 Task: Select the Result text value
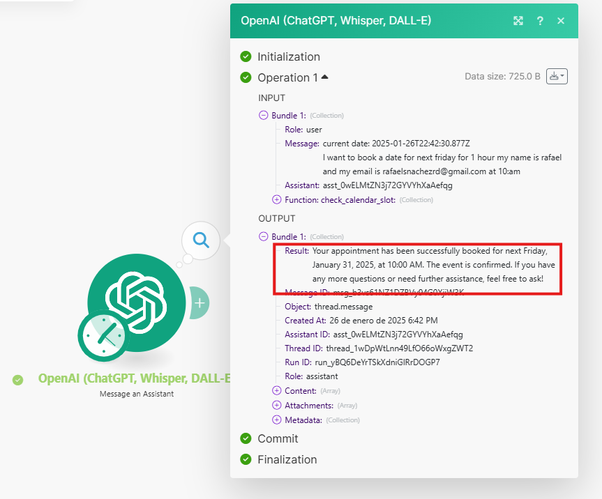tap(433, 265)
